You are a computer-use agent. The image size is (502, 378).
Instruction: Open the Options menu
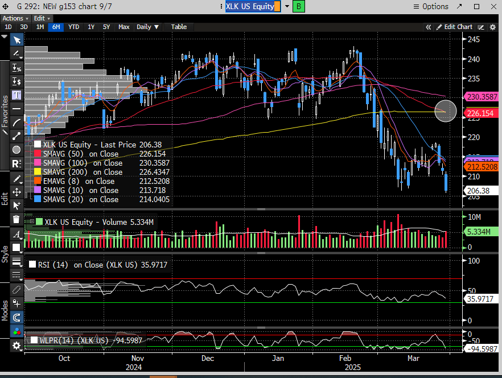click(431, 6)
